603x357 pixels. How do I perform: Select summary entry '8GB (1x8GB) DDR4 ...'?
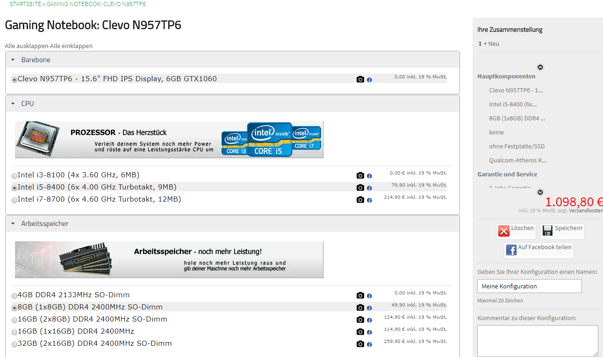(x=517, y=119)
